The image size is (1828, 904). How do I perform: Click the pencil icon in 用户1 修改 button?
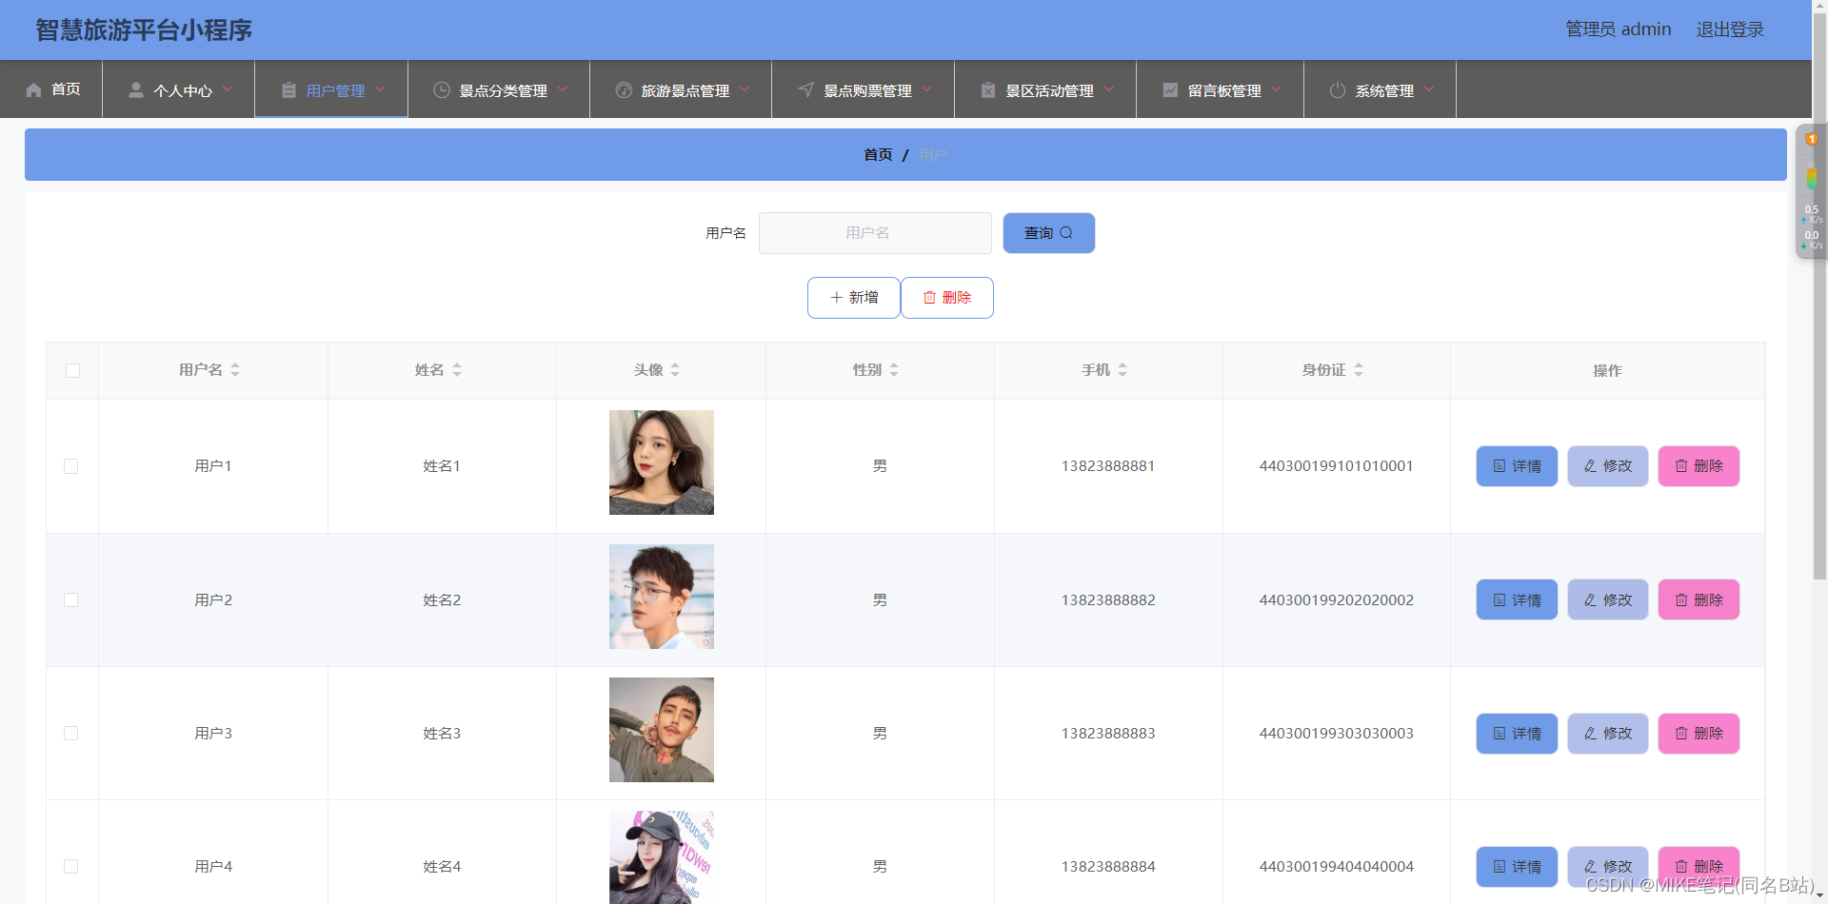tap(1590, 466)
